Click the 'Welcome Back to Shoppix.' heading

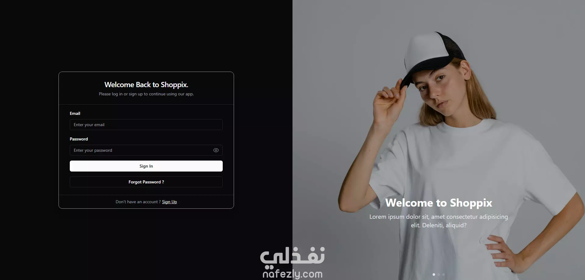pyautogui.click(x=146, y=85)
